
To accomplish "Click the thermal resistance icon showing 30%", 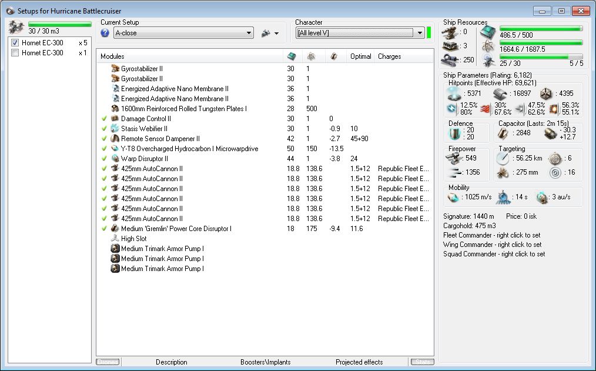I will [x=485, y=109].
